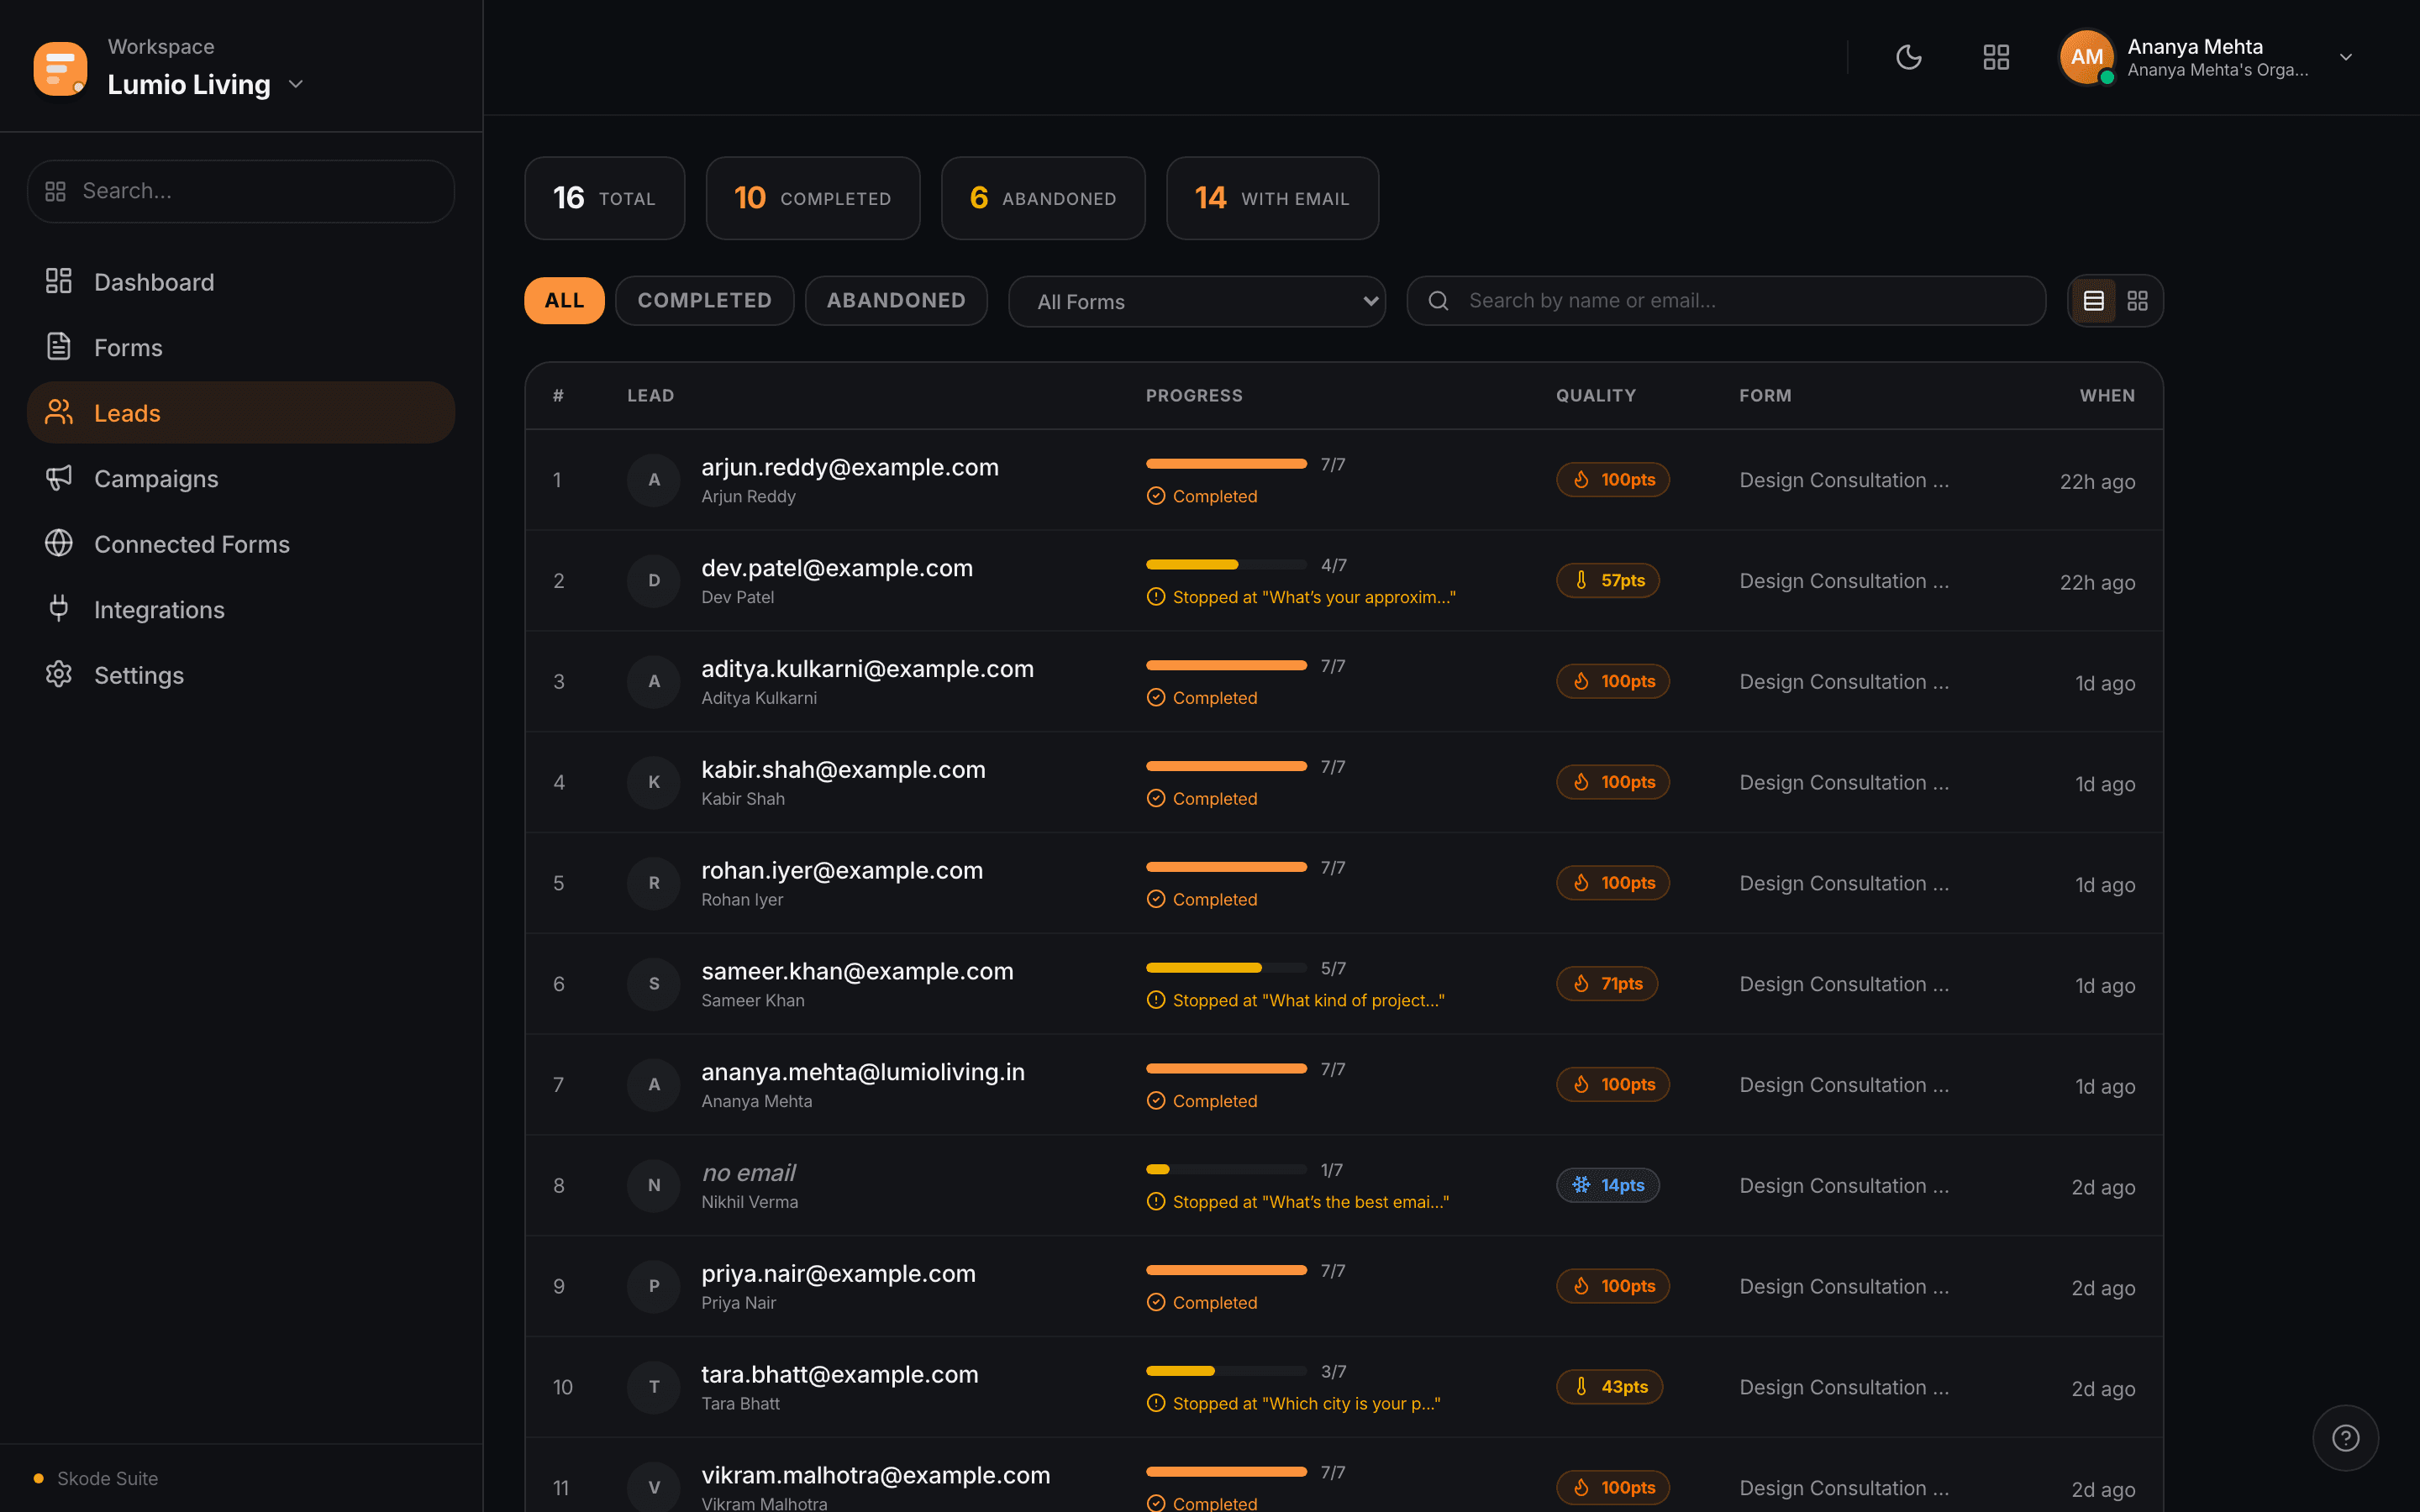Open Integrations in the sidebar
The width and height of the screenshot is (2420, 1512).
click(x=241, y=609)
